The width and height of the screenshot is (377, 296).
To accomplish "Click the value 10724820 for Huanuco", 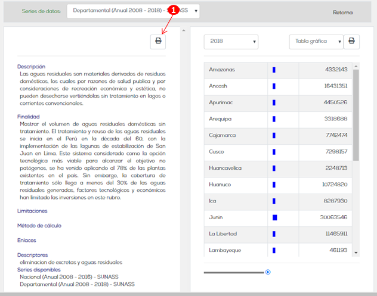I will pos(335,185).
